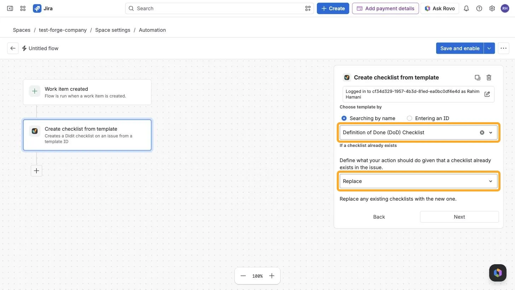Click the 100% zoom level

[x=257, y=276]
